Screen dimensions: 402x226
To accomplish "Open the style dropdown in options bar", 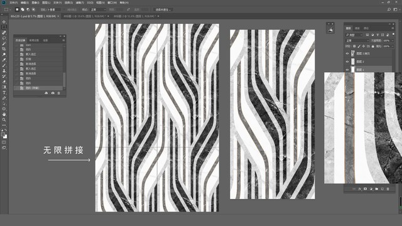I will (x=98, y=10).
